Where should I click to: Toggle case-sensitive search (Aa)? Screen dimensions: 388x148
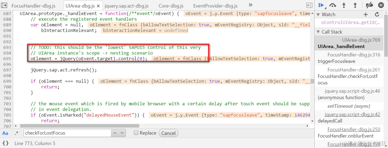tap(5, 133)
